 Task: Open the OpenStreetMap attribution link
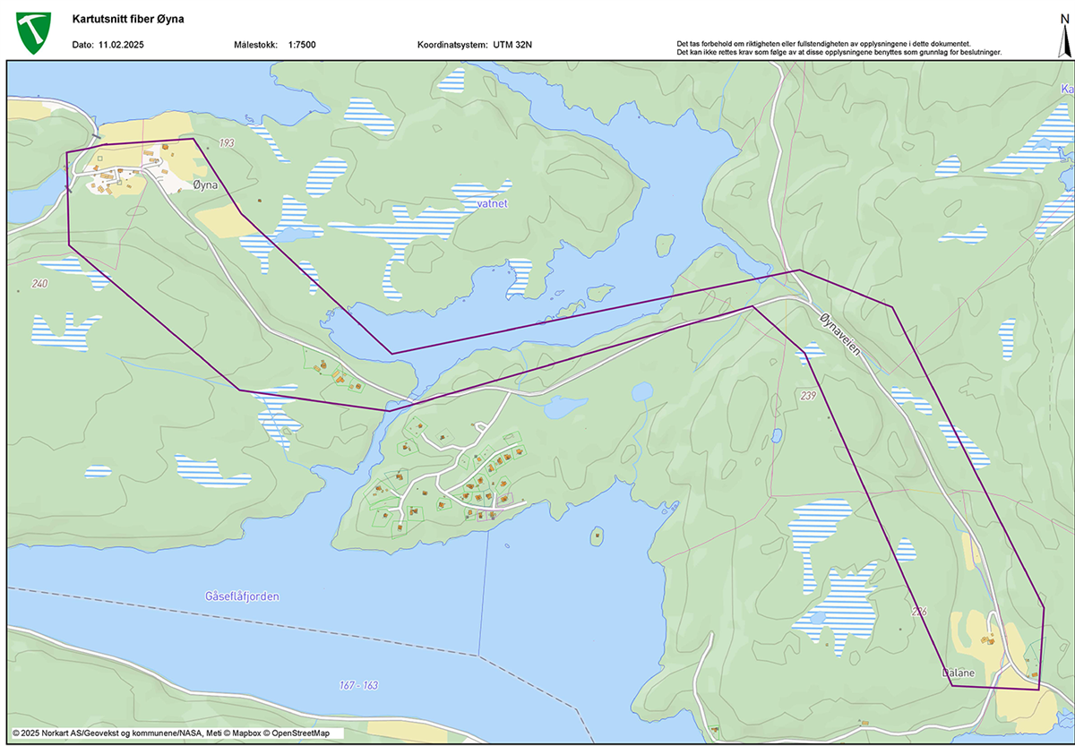(x=295, y=733)
